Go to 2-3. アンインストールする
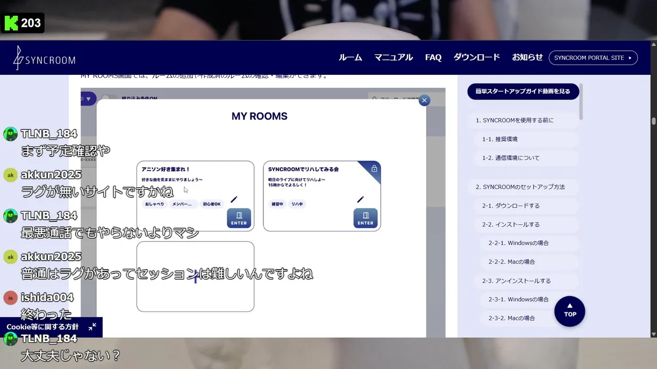657x369 pixels. 527,281
